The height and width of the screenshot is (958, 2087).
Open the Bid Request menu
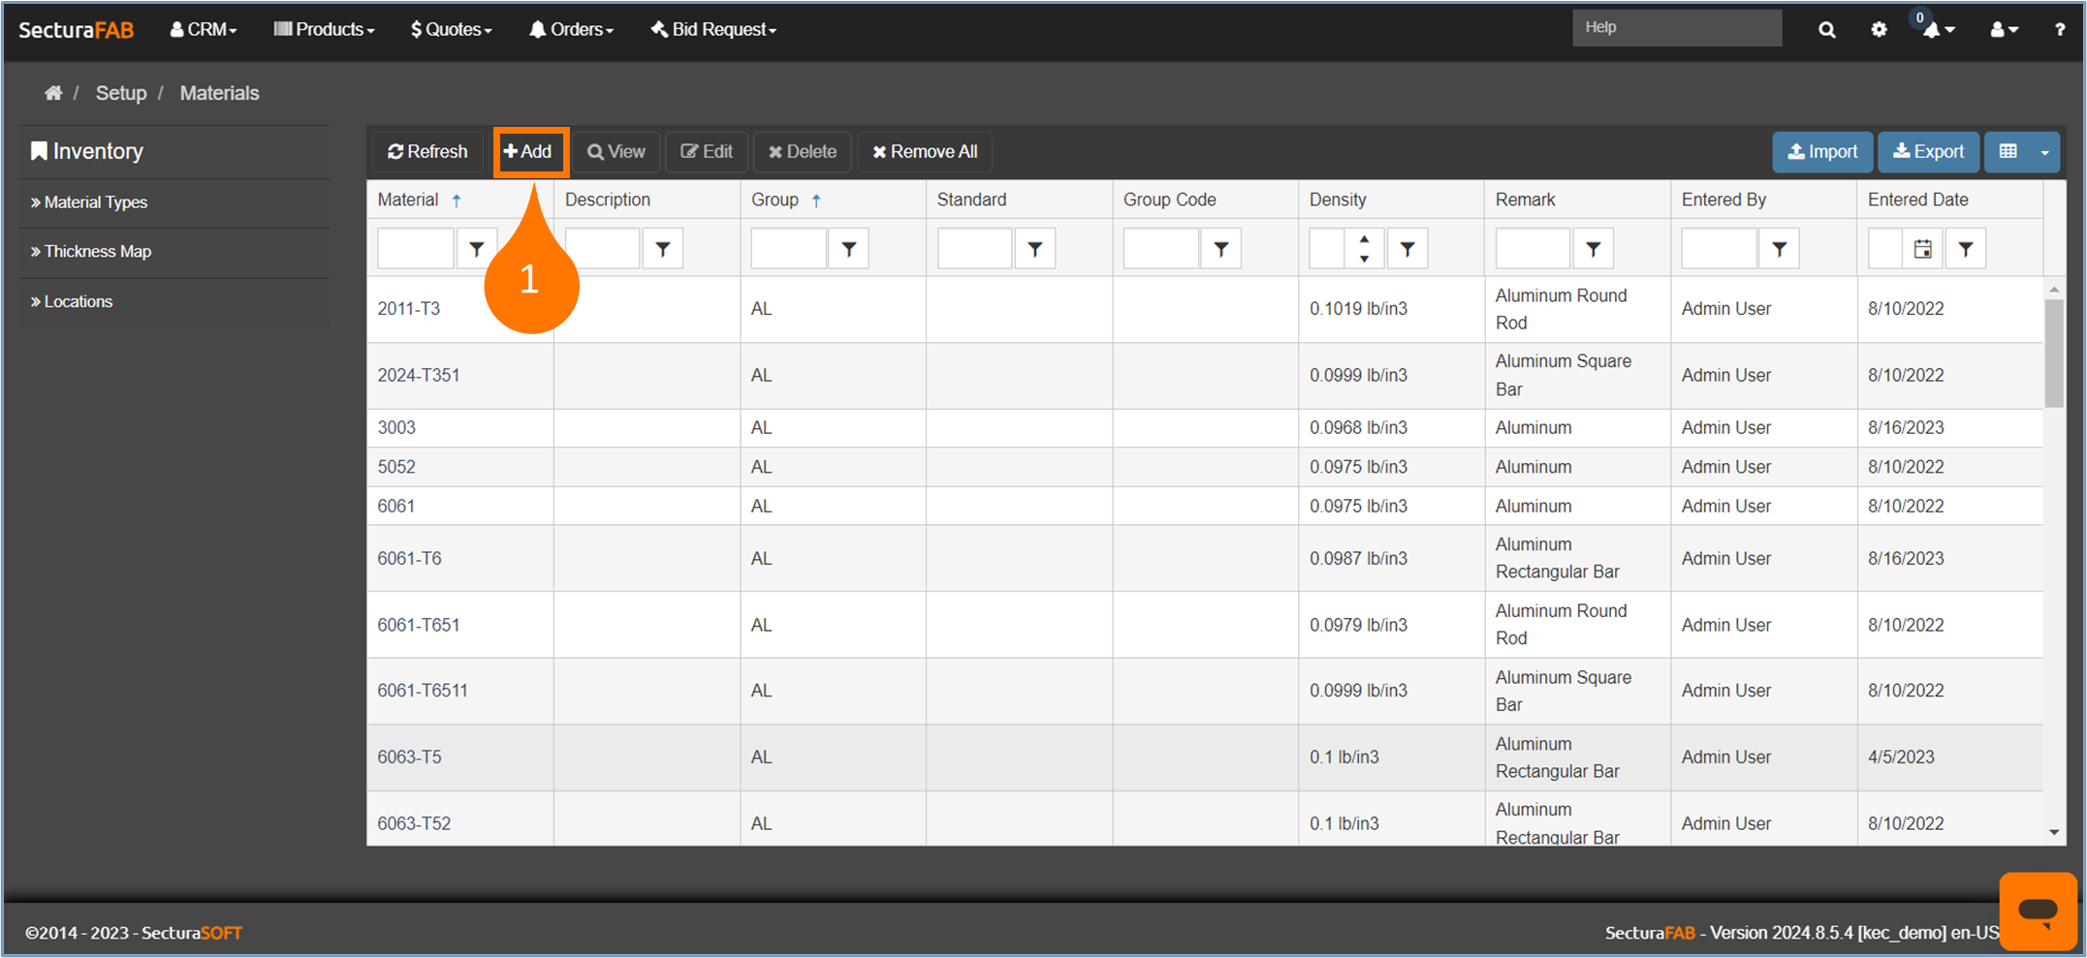pyautogui.click(x=713, y=29)
